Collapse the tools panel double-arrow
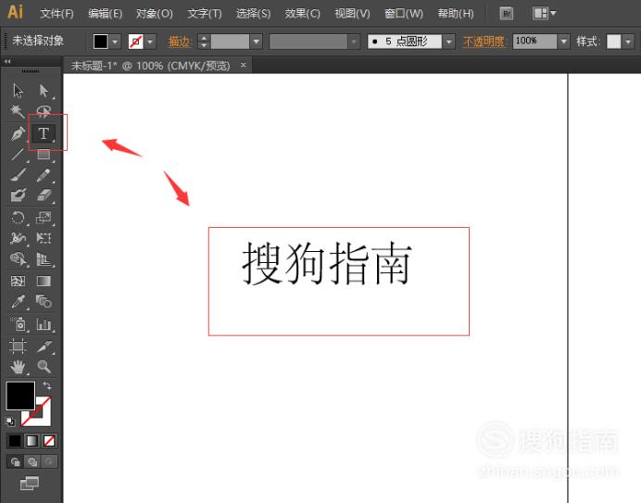Image resolution: width=641 pixels, height=503 pixels. pyautogui.click(x=7, y=62)
